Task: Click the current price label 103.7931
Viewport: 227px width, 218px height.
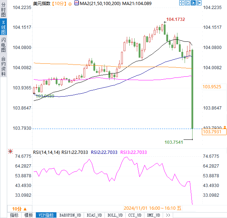Action: click(x=214, y=132)
